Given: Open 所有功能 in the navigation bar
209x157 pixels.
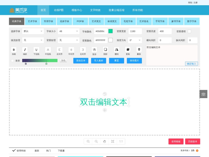Looking at the screenshot, I should tap(138, 10).
